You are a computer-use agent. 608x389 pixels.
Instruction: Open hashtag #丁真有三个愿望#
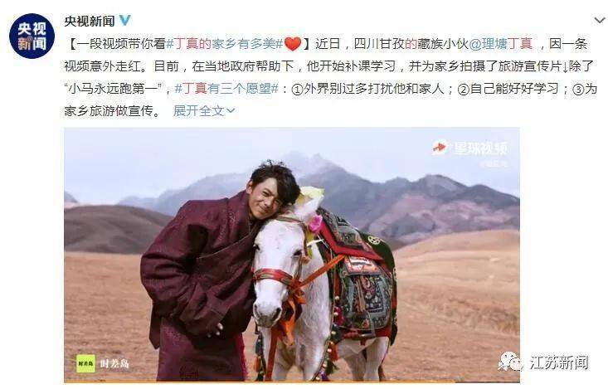[x=226, y=90]
